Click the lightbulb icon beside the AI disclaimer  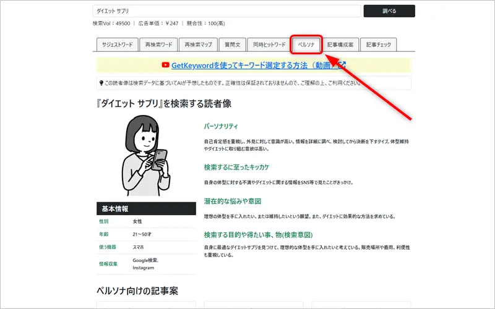(x=101, y=83)
